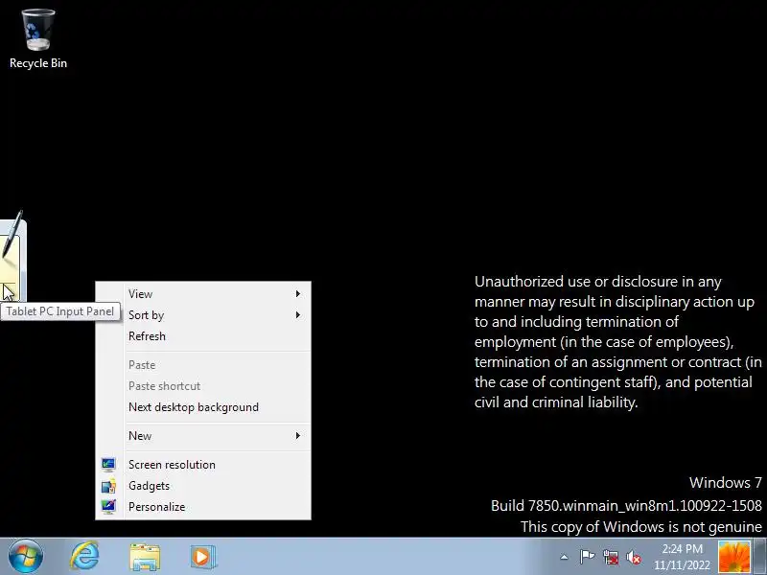
Task: Show hidden tray icons arrow
Action: coord(564,557)
